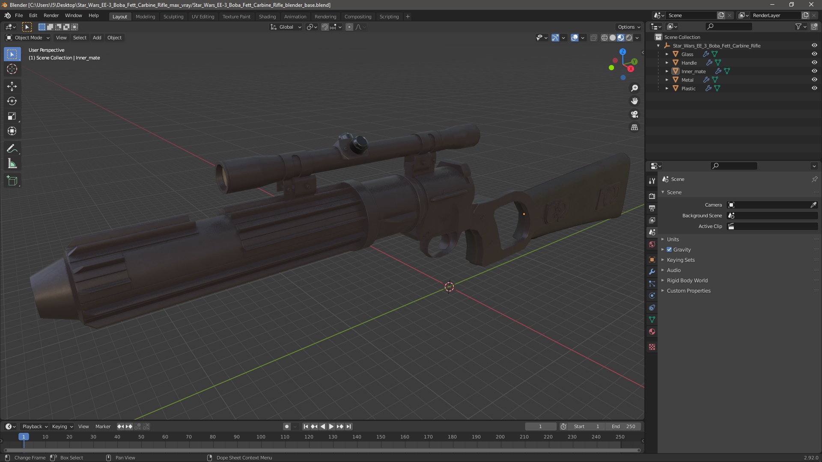The width and height of the screenshot is (822, 462).
Task: Uncheck the Gravity checkbox
Action: click(x=669, y=249)
